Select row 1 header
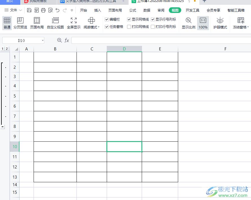The image size is (251, 200). (x=15, y=57)
